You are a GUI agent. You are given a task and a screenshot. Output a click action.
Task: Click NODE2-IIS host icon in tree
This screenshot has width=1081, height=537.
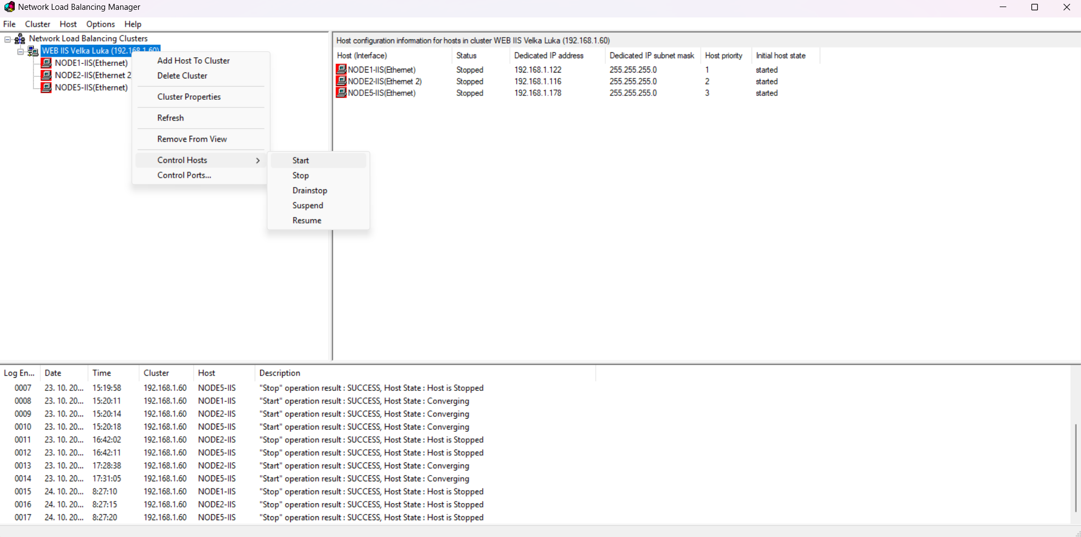click(x=47, y=75)
